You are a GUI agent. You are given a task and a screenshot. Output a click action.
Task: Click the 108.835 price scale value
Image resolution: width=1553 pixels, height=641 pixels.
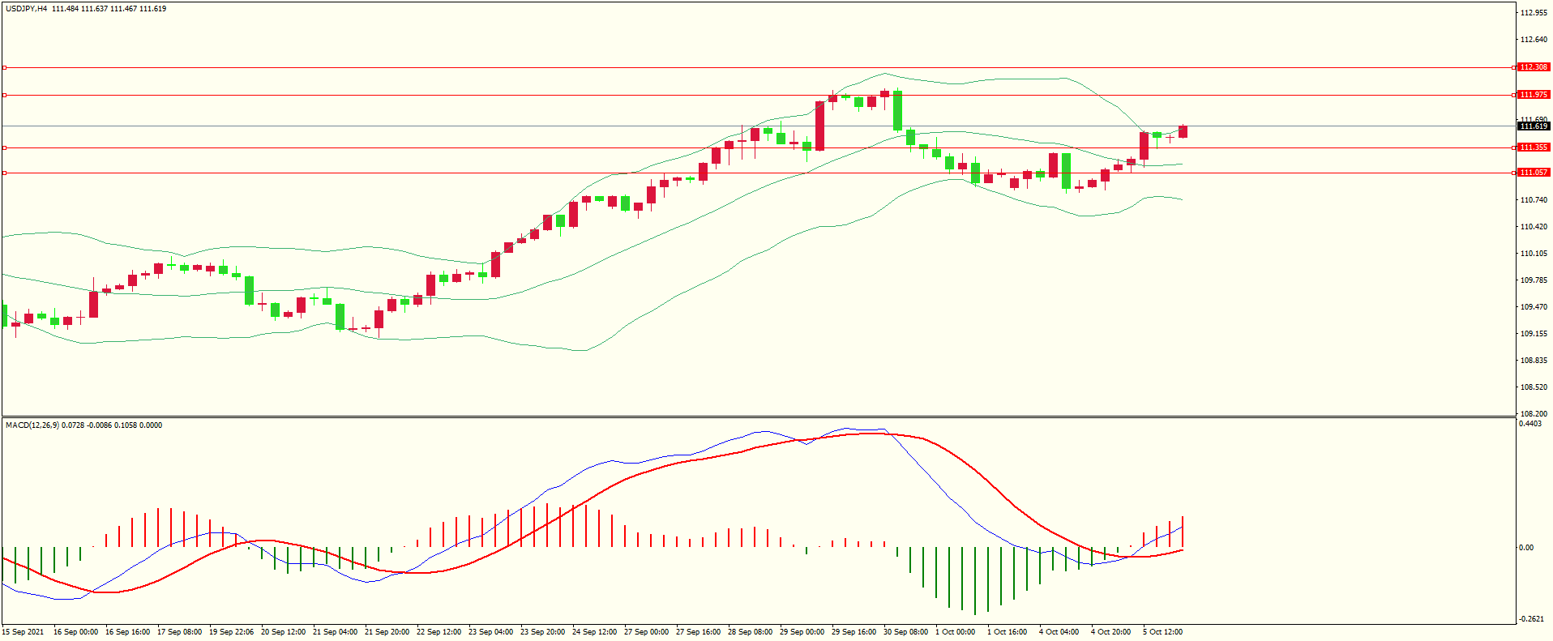[1534, 361]
